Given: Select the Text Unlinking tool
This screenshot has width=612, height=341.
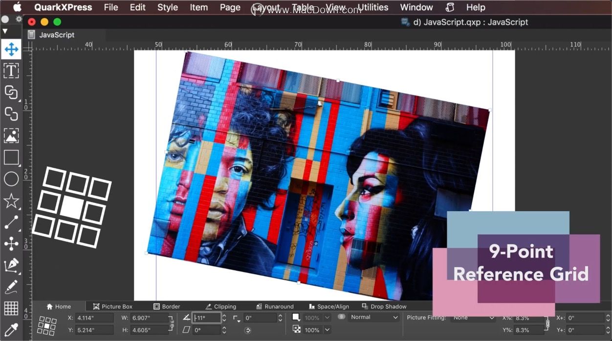Looking at the screenshot, I should click(x=11, y=114).
